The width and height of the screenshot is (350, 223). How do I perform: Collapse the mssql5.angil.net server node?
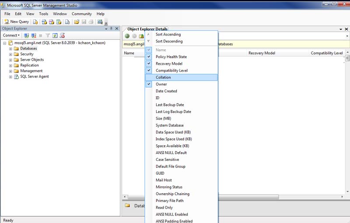click(x=4, y=43)
